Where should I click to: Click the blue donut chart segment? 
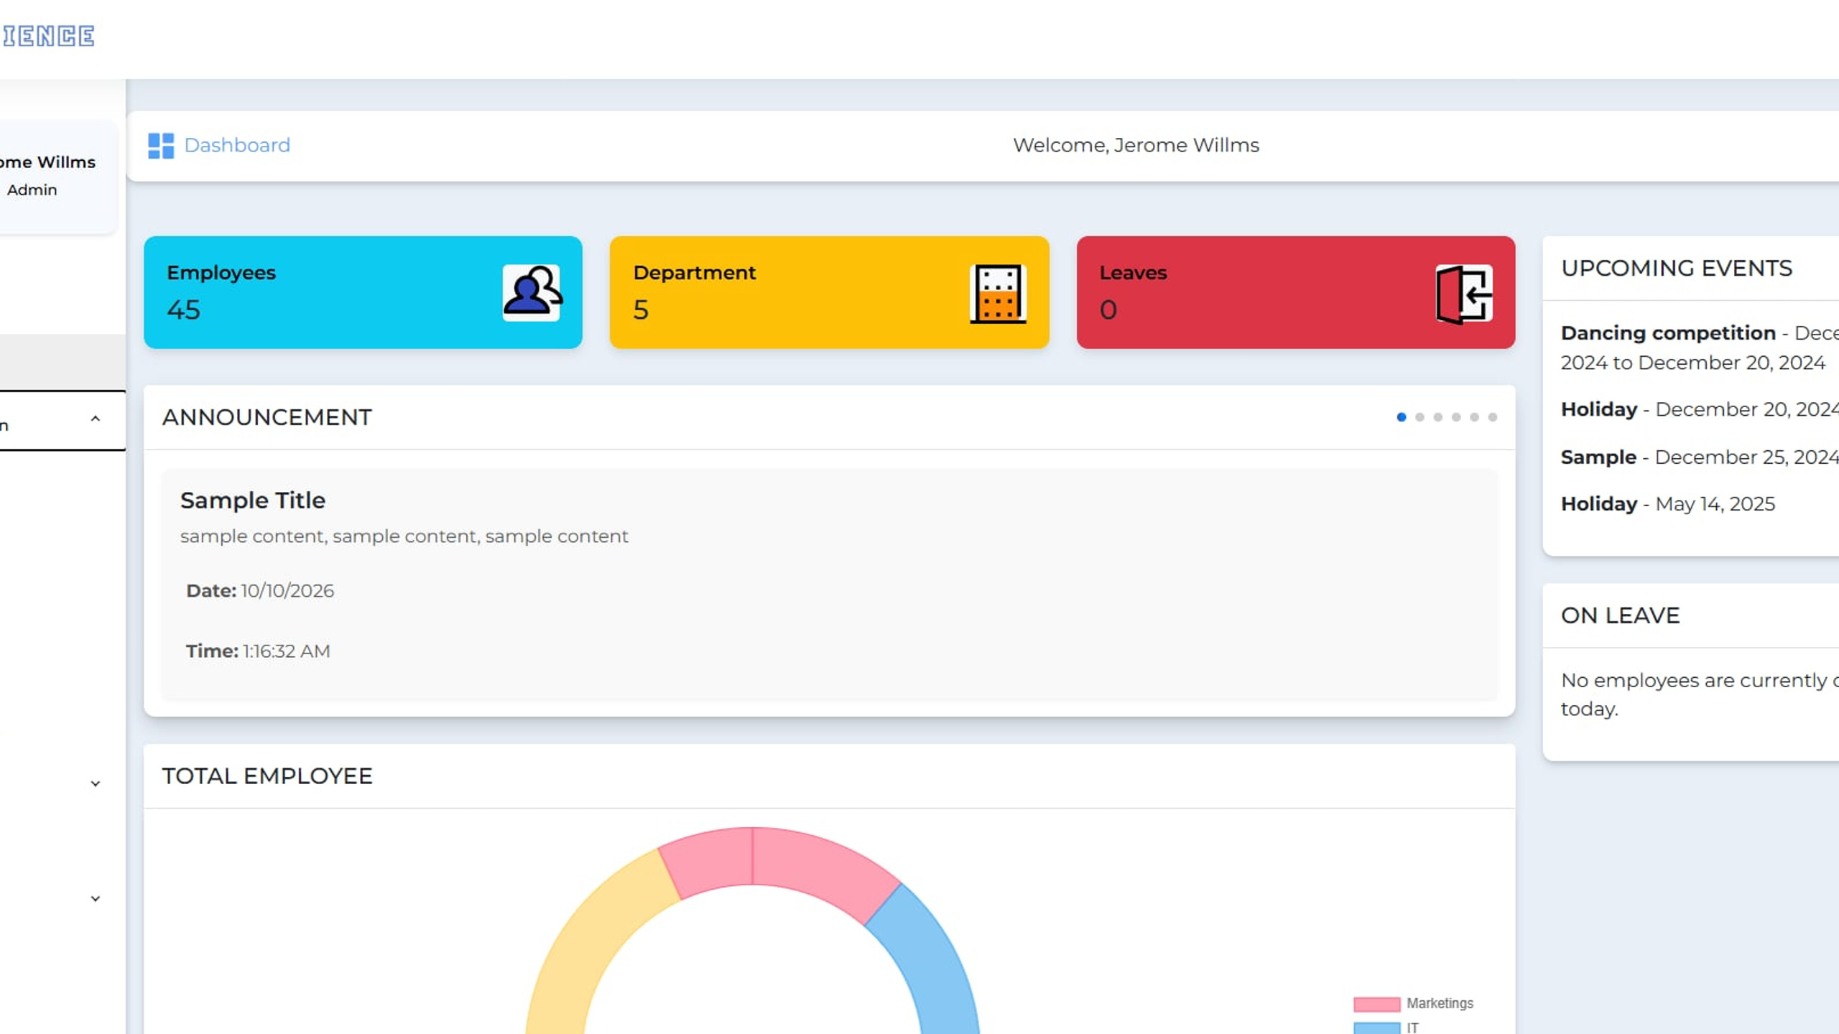pyautogui.click(x=930, y=962)
